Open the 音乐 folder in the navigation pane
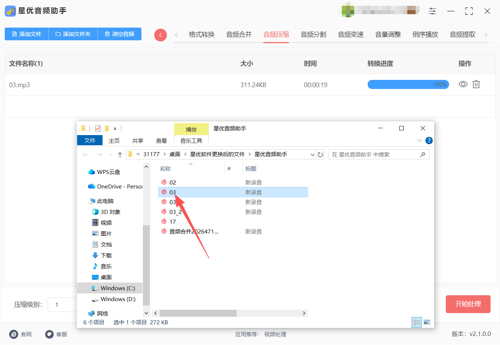500x345 pixels. [102, 266]
